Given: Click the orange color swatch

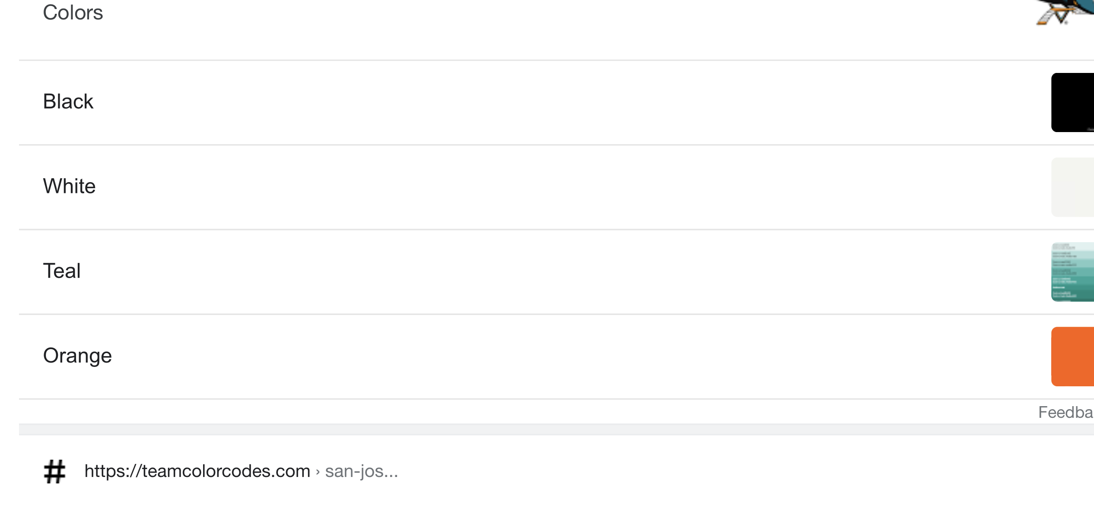Looking at the screenshot, I should coord(1072,356).
